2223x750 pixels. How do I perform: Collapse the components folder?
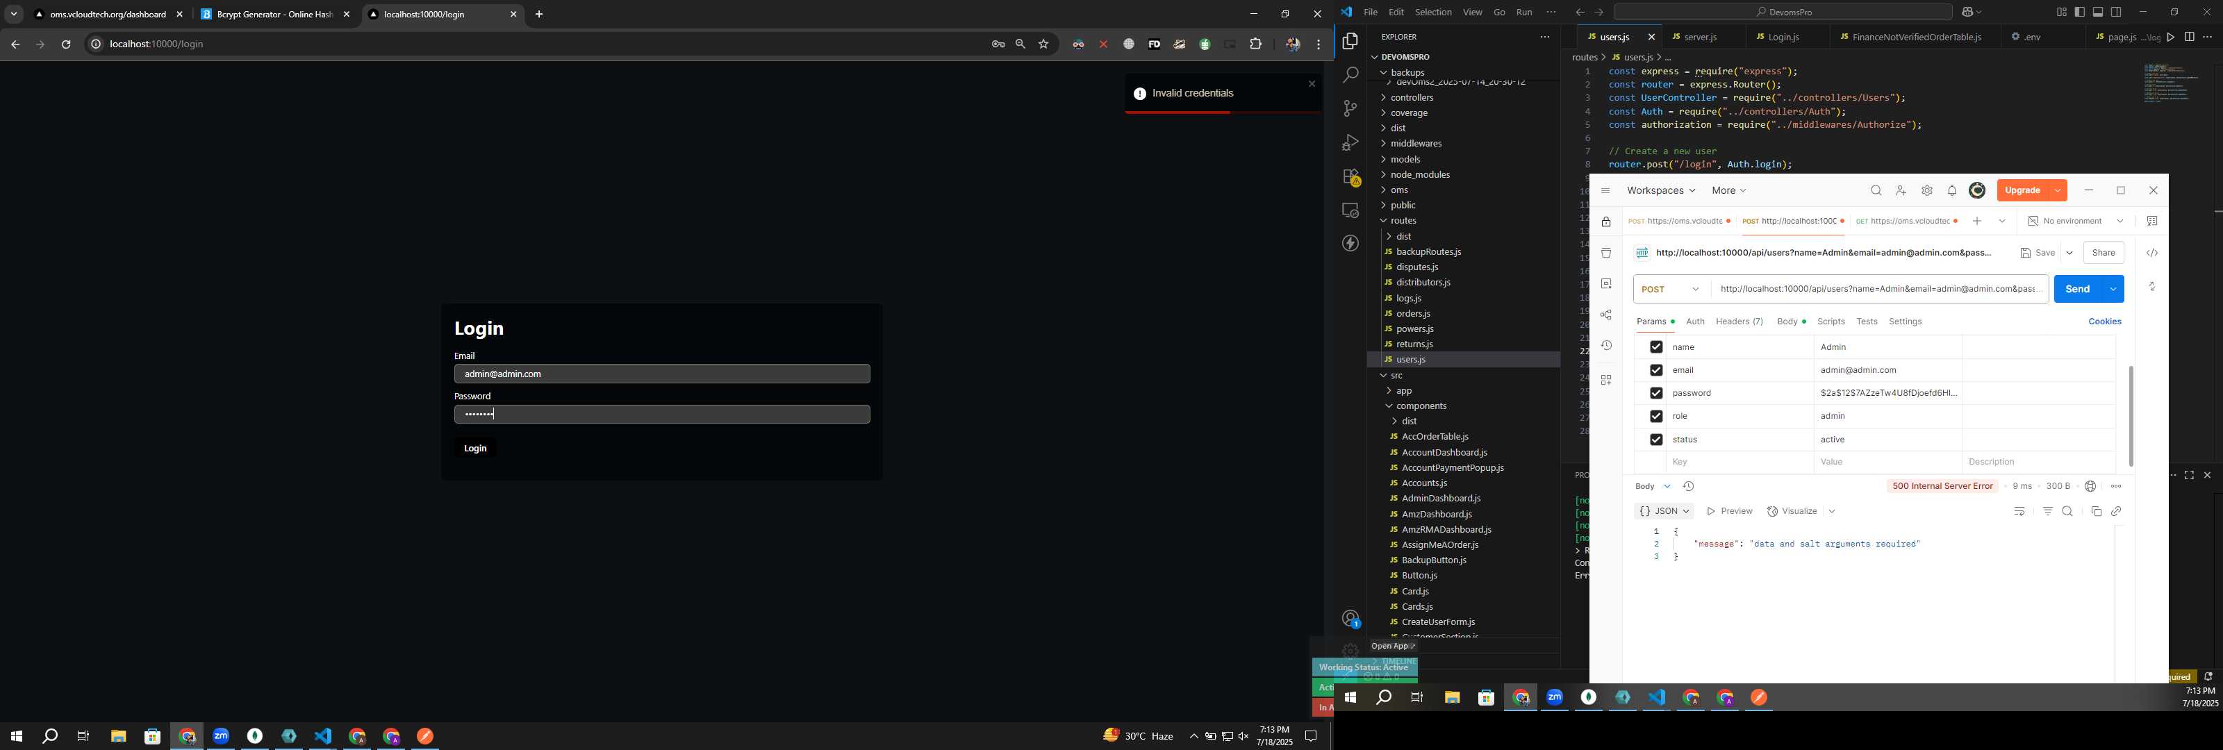point(1421,406)
